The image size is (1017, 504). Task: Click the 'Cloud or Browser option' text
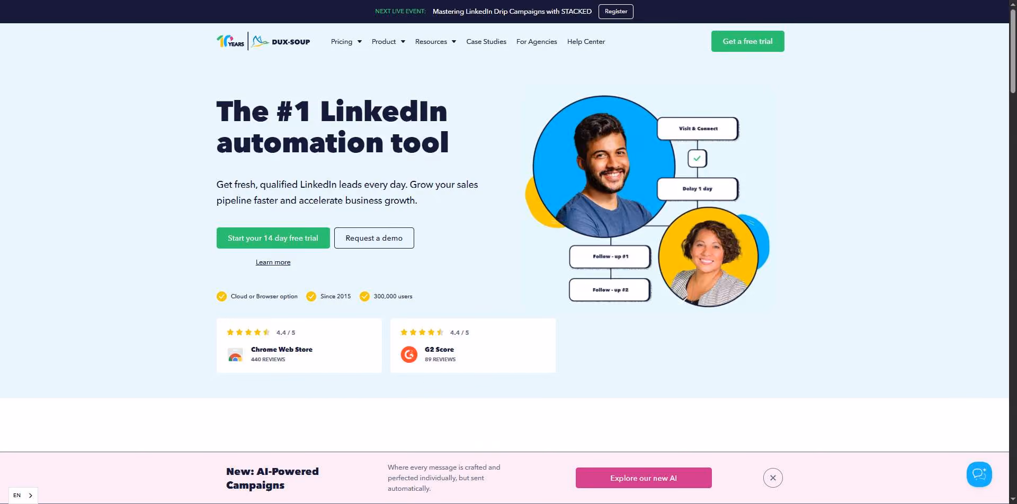(x=264, y=296)
